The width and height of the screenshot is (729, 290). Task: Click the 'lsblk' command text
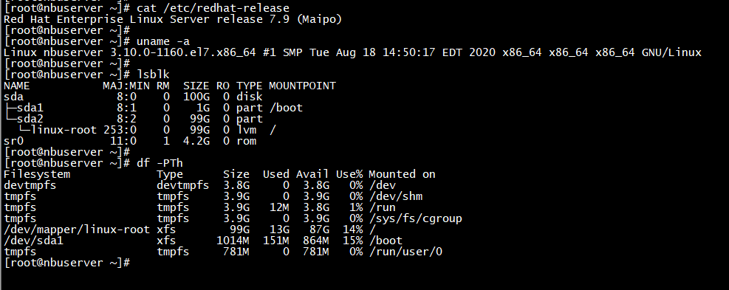[154, 75]
